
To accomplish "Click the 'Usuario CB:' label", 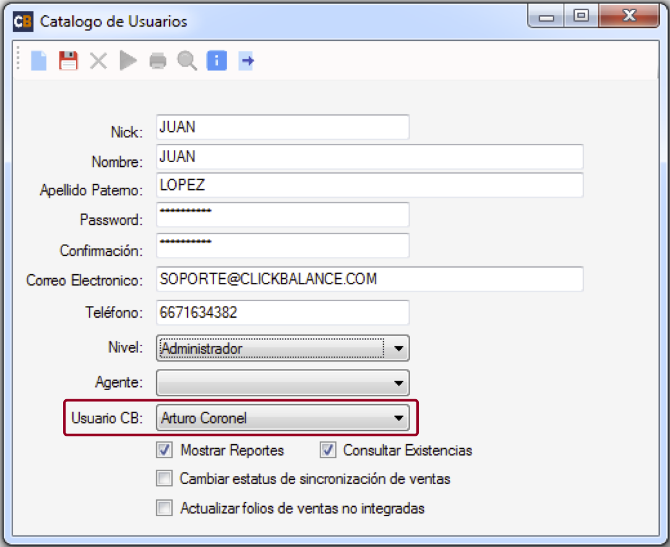I will point(107,418).
